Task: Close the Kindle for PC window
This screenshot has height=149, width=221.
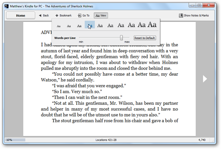Action: [209, 5]
